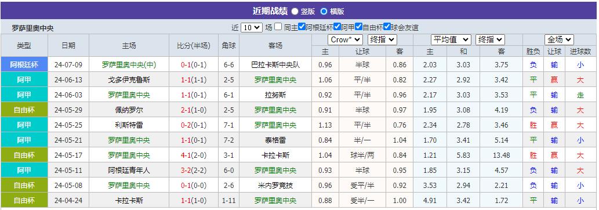Click the 罗萨里奥中央 team name above the table

pyautogui.click(x=33, y=28)
